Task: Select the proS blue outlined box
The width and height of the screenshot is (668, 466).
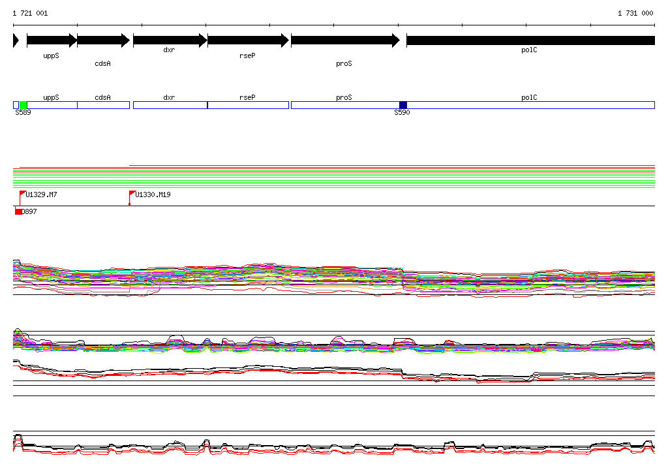Action: point(346,105)
